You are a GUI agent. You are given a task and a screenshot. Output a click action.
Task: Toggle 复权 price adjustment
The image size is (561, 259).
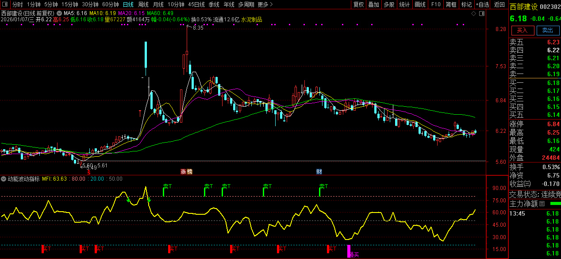358,4
